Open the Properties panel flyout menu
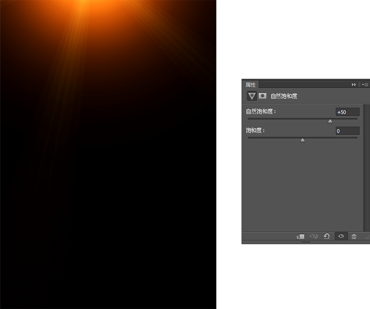Image resolution: width=370 pixels, height=309 pixels. 365,85
